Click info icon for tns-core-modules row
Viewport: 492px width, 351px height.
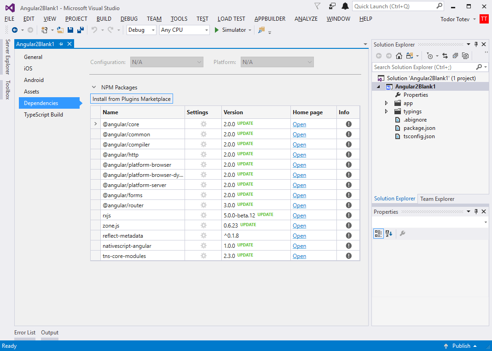(348, 256)
